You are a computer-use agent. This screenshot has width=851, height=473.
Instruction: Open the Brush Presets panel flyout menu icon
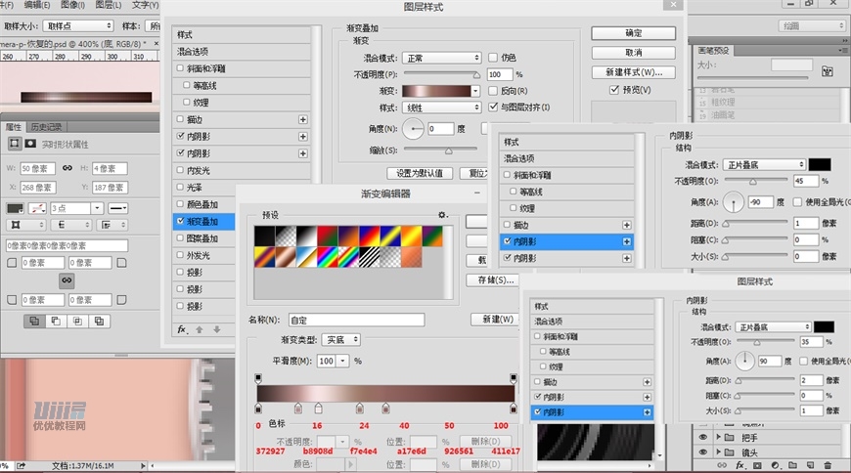coord(842,50)
